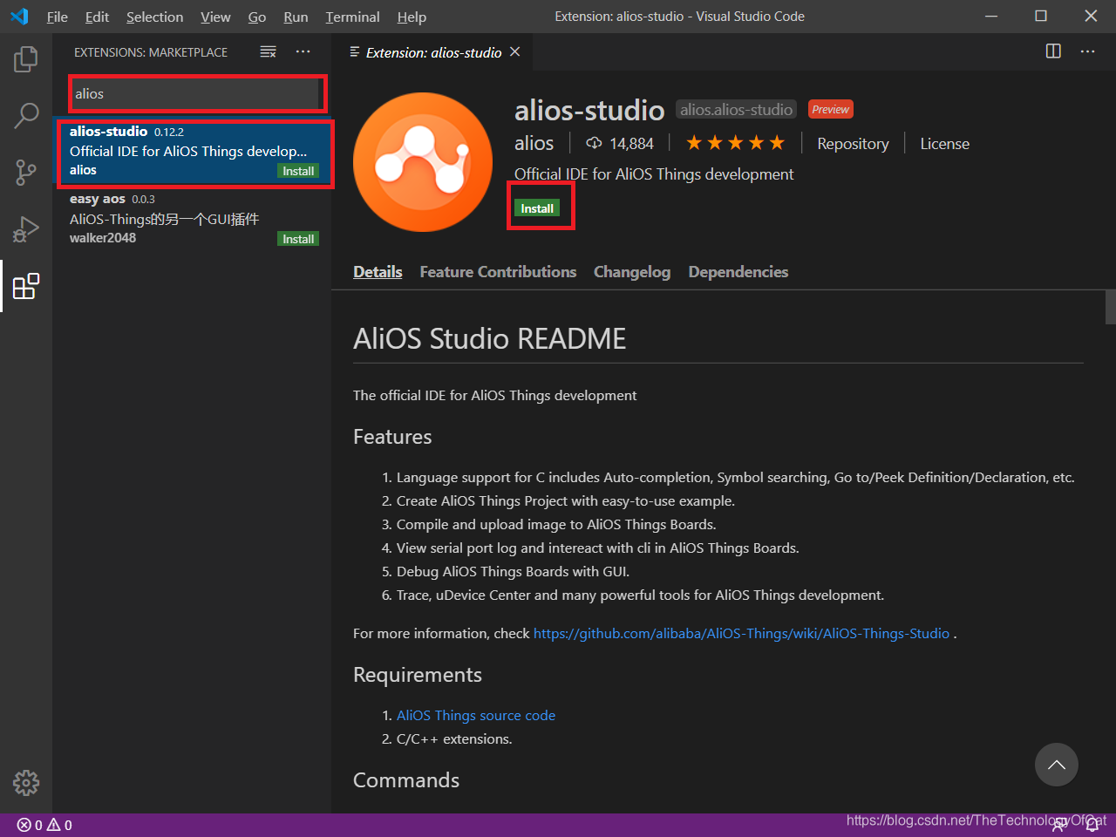Click the five-star rating of alios-studio
This screenshot has height=837, width=1116.
[735, 143]
